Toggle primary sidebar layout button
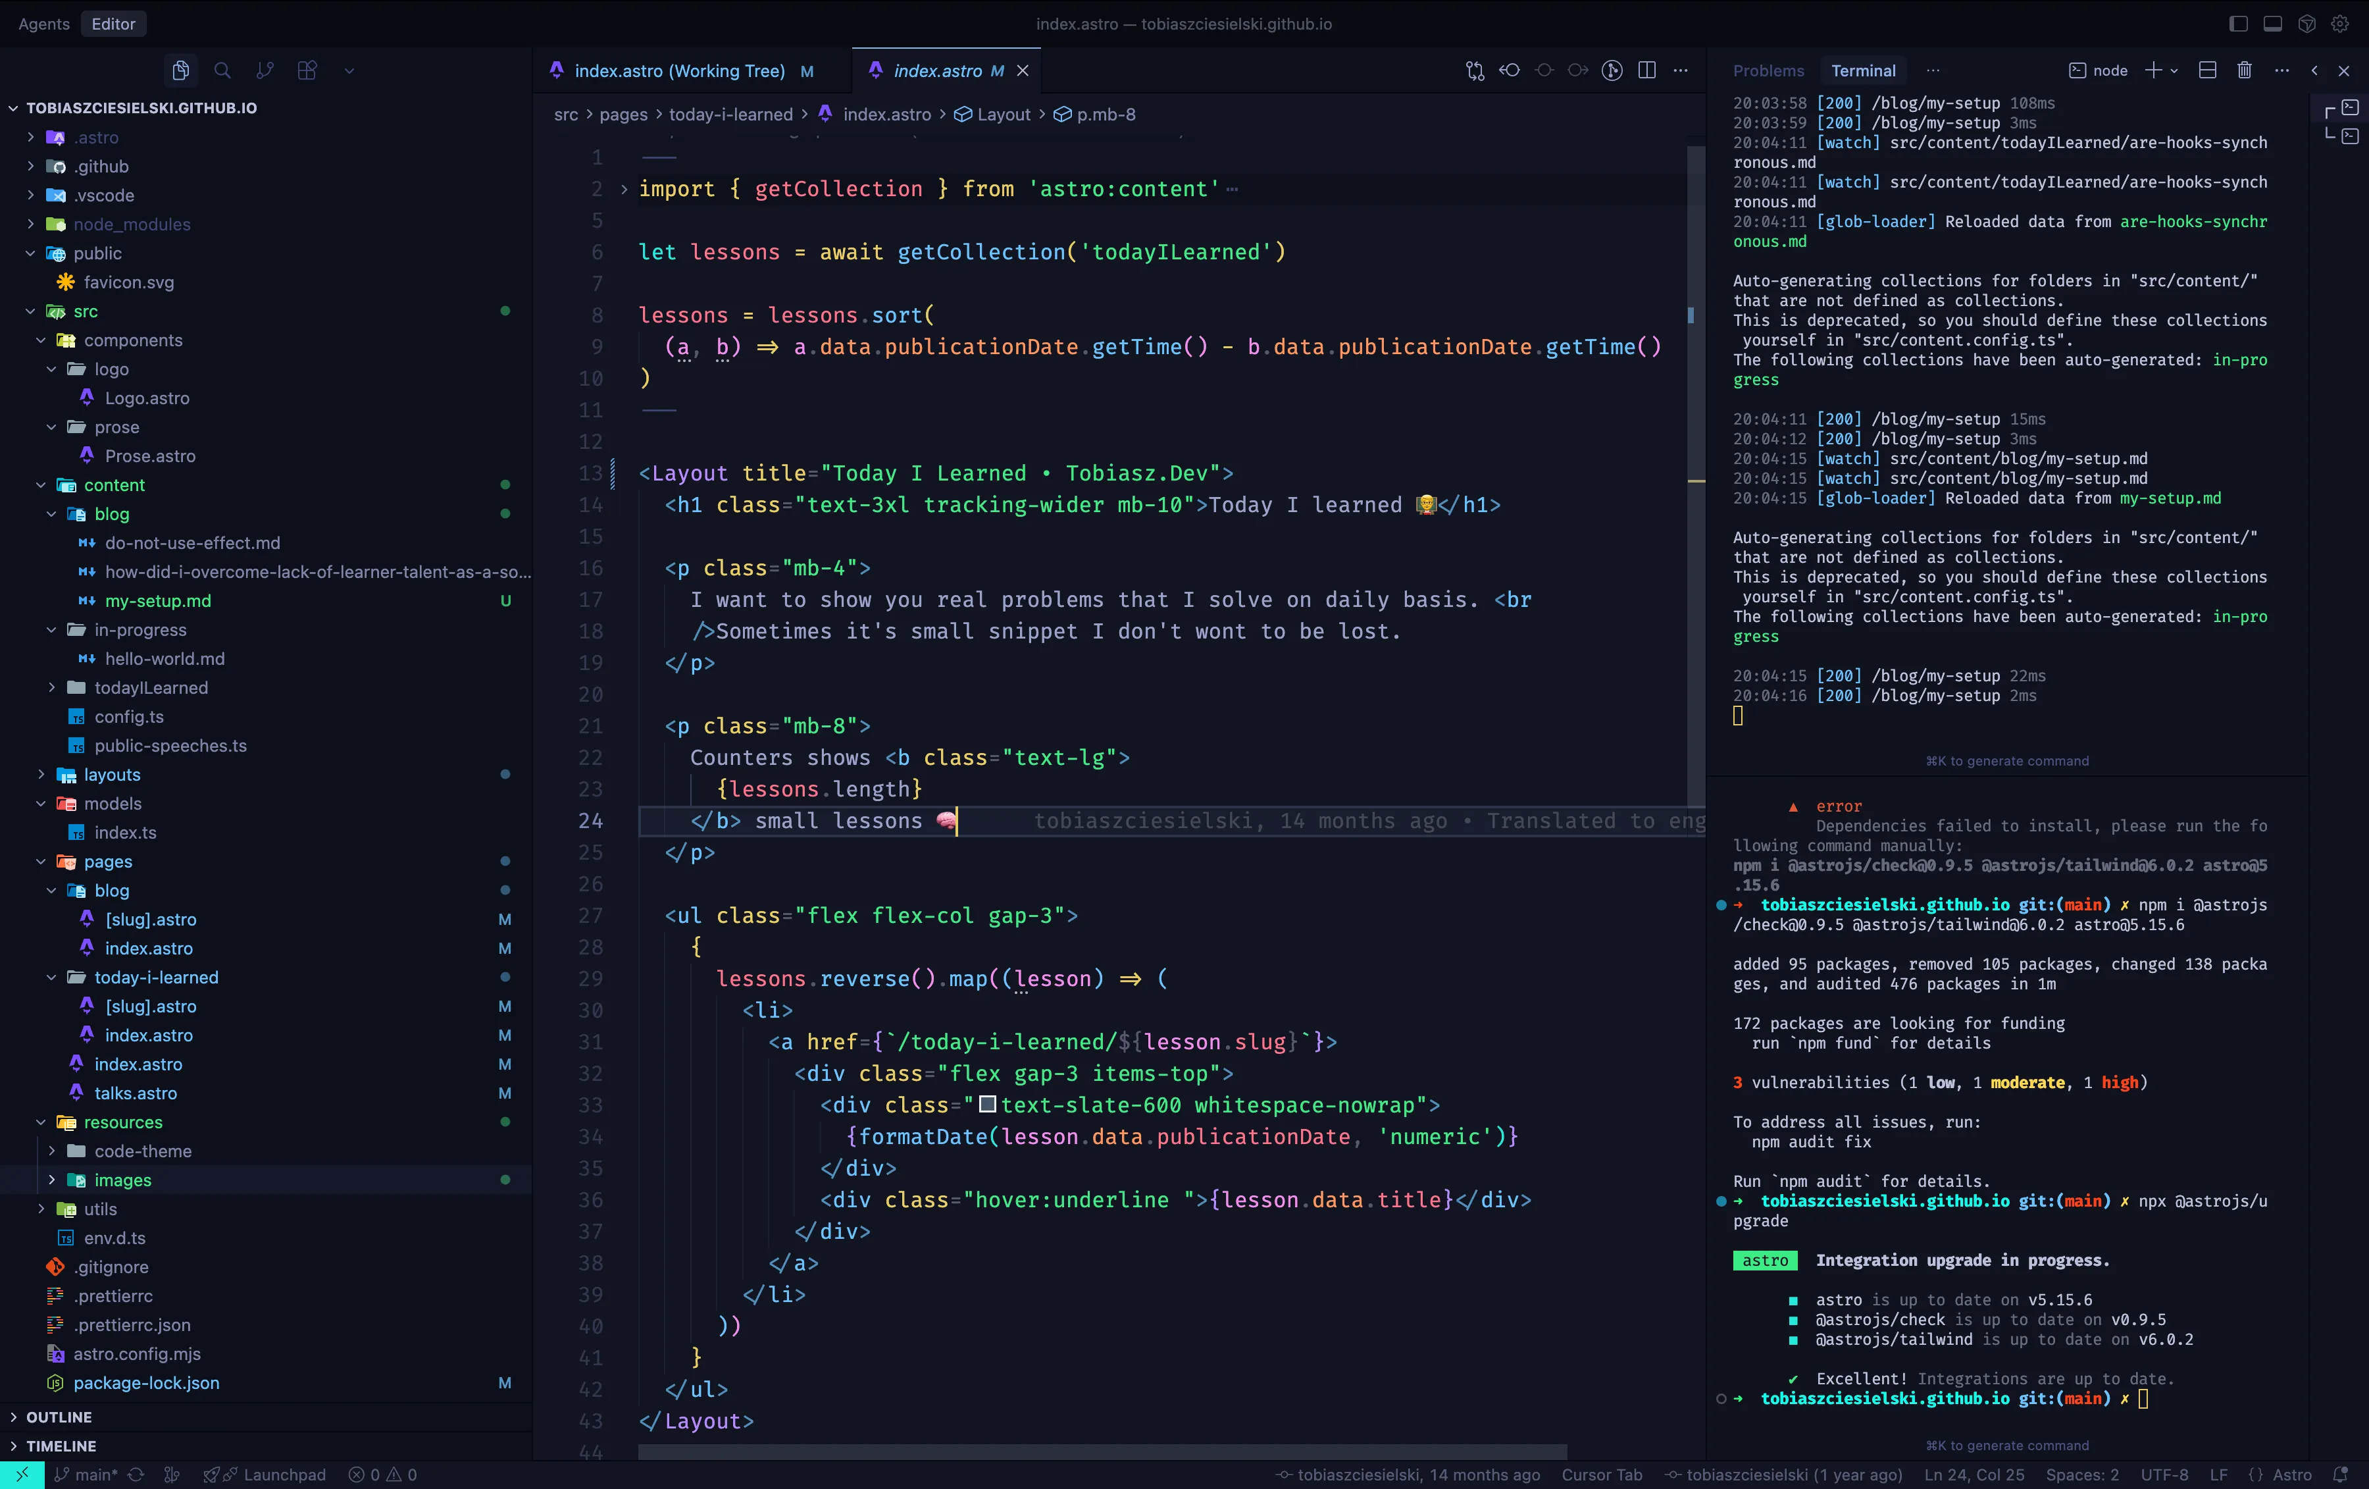Viewport: 2369px width, 1489px height. [x=2238, y=24]
